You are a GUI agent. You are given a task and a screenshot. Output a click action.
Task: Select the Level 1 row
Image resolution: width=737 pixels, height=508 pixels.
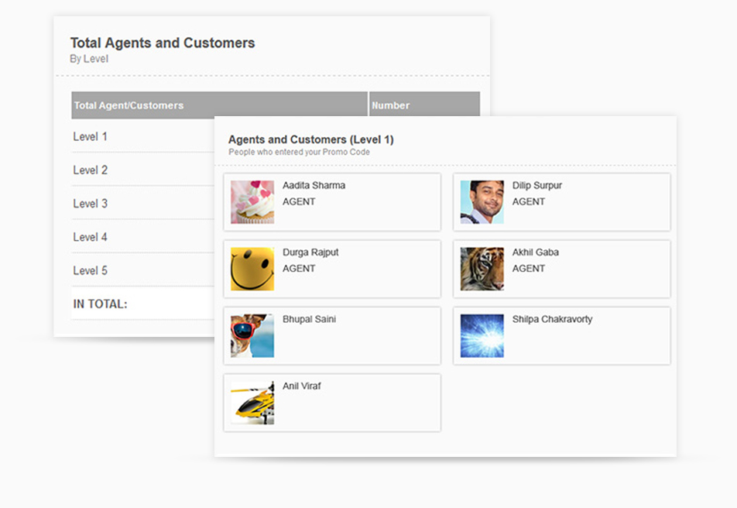pos(143,136)
